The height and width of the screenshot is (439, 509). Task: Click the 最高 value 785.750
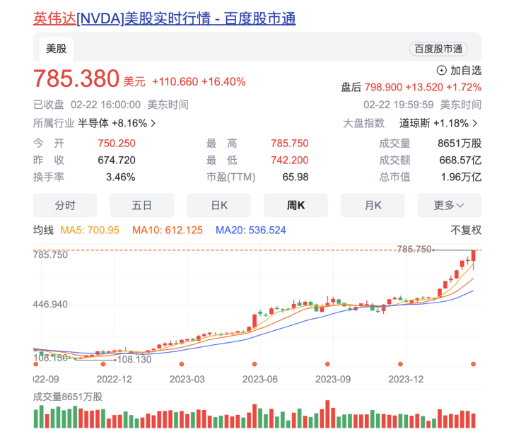[290, 144]
